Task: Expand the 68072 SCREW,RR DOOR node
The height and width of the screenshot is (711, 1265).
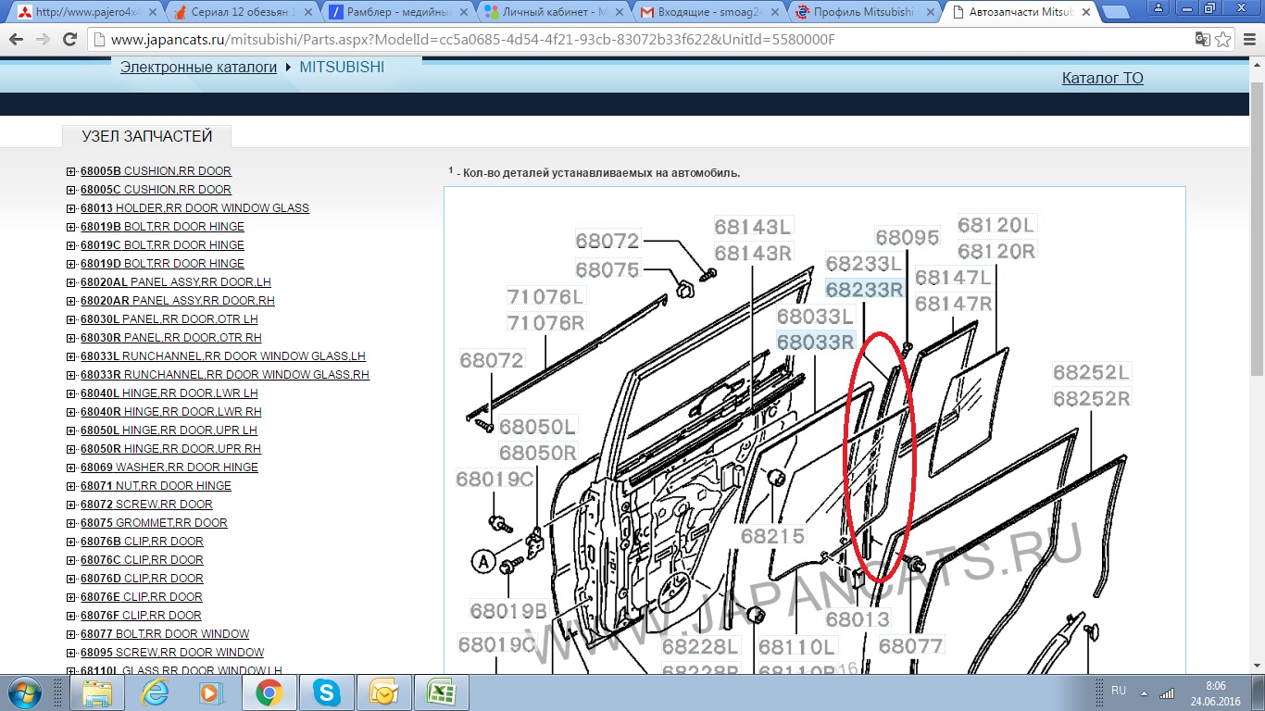Action: point(71,505)
